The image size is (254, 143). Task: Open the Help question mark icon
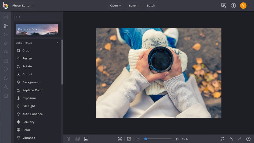pyautogui.click(x=233, y=5)
